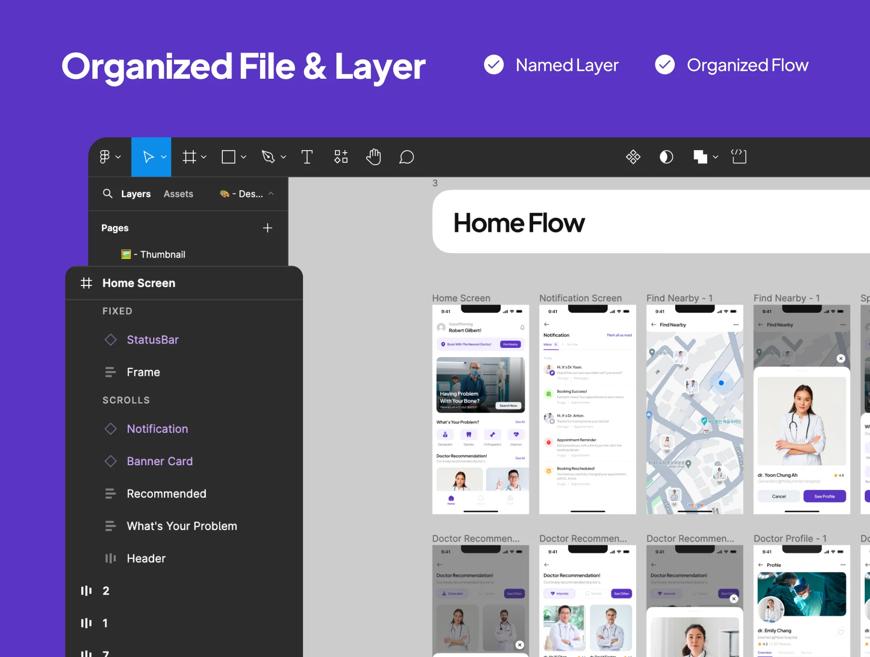Image resolution: width=870 pixels, height=657 pixels.
Task: Select the Frame tool
Action: pyautogui.click(x=189, y=157)
